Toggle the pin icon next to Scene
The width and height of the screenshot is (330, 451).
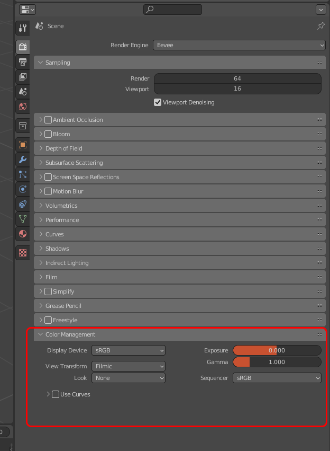[x=321, y=26]
